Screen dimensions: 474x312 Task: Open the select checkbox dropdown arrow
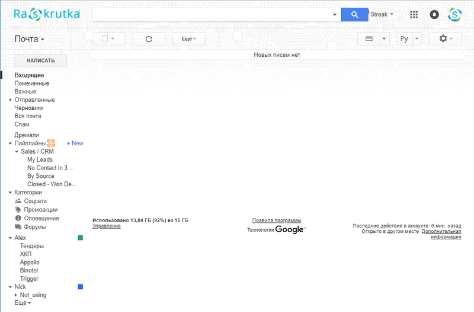pyautogui.click(x=113, y=38)
